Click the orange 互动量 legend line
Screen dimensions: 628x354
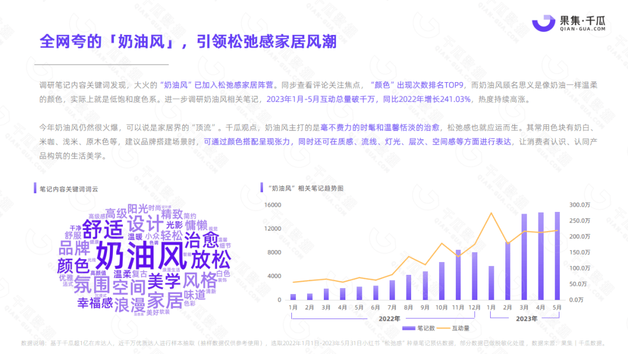[443, 328]
